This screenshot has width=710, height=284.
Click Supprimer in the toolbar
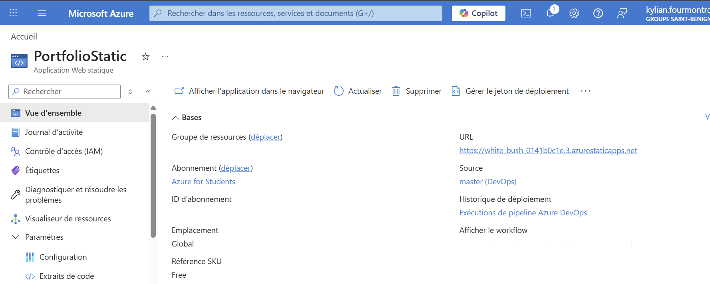coord(416,91)
